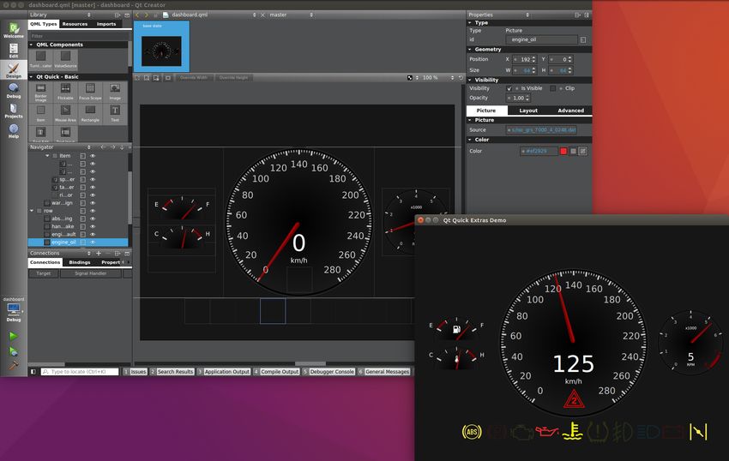Pick the Border Image component
Image resolution: width=729 pixels, height=461 pixels.
coord(41,92)
